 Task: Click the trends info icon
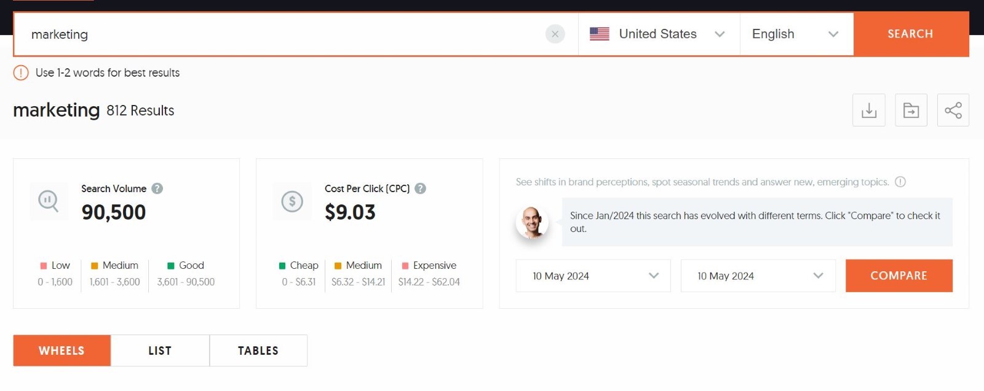pyautogui.click(x=900, y=182)
